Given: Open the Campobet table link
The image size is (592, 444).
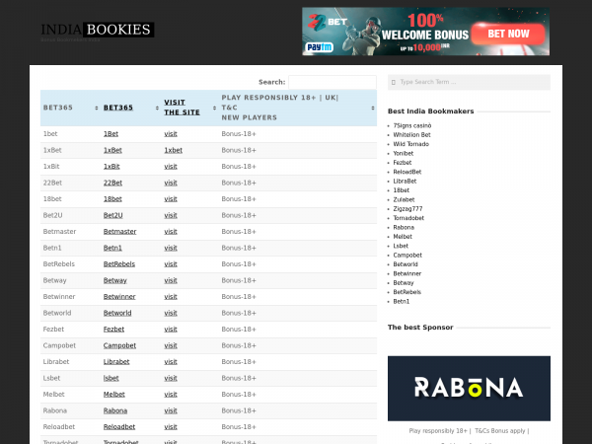Looking at the screenshot, I should tap(119, 345).
